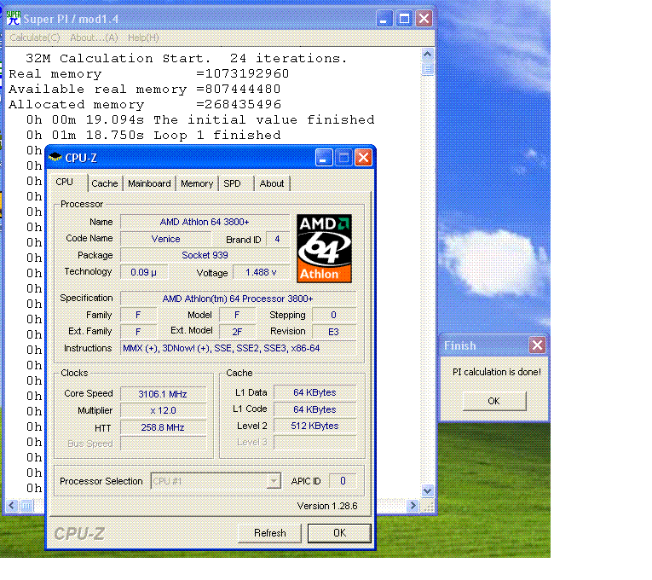Screen dimensions: 652x580
Task: Select the CPU tab in CPU-Z
Action: point(65,183)
